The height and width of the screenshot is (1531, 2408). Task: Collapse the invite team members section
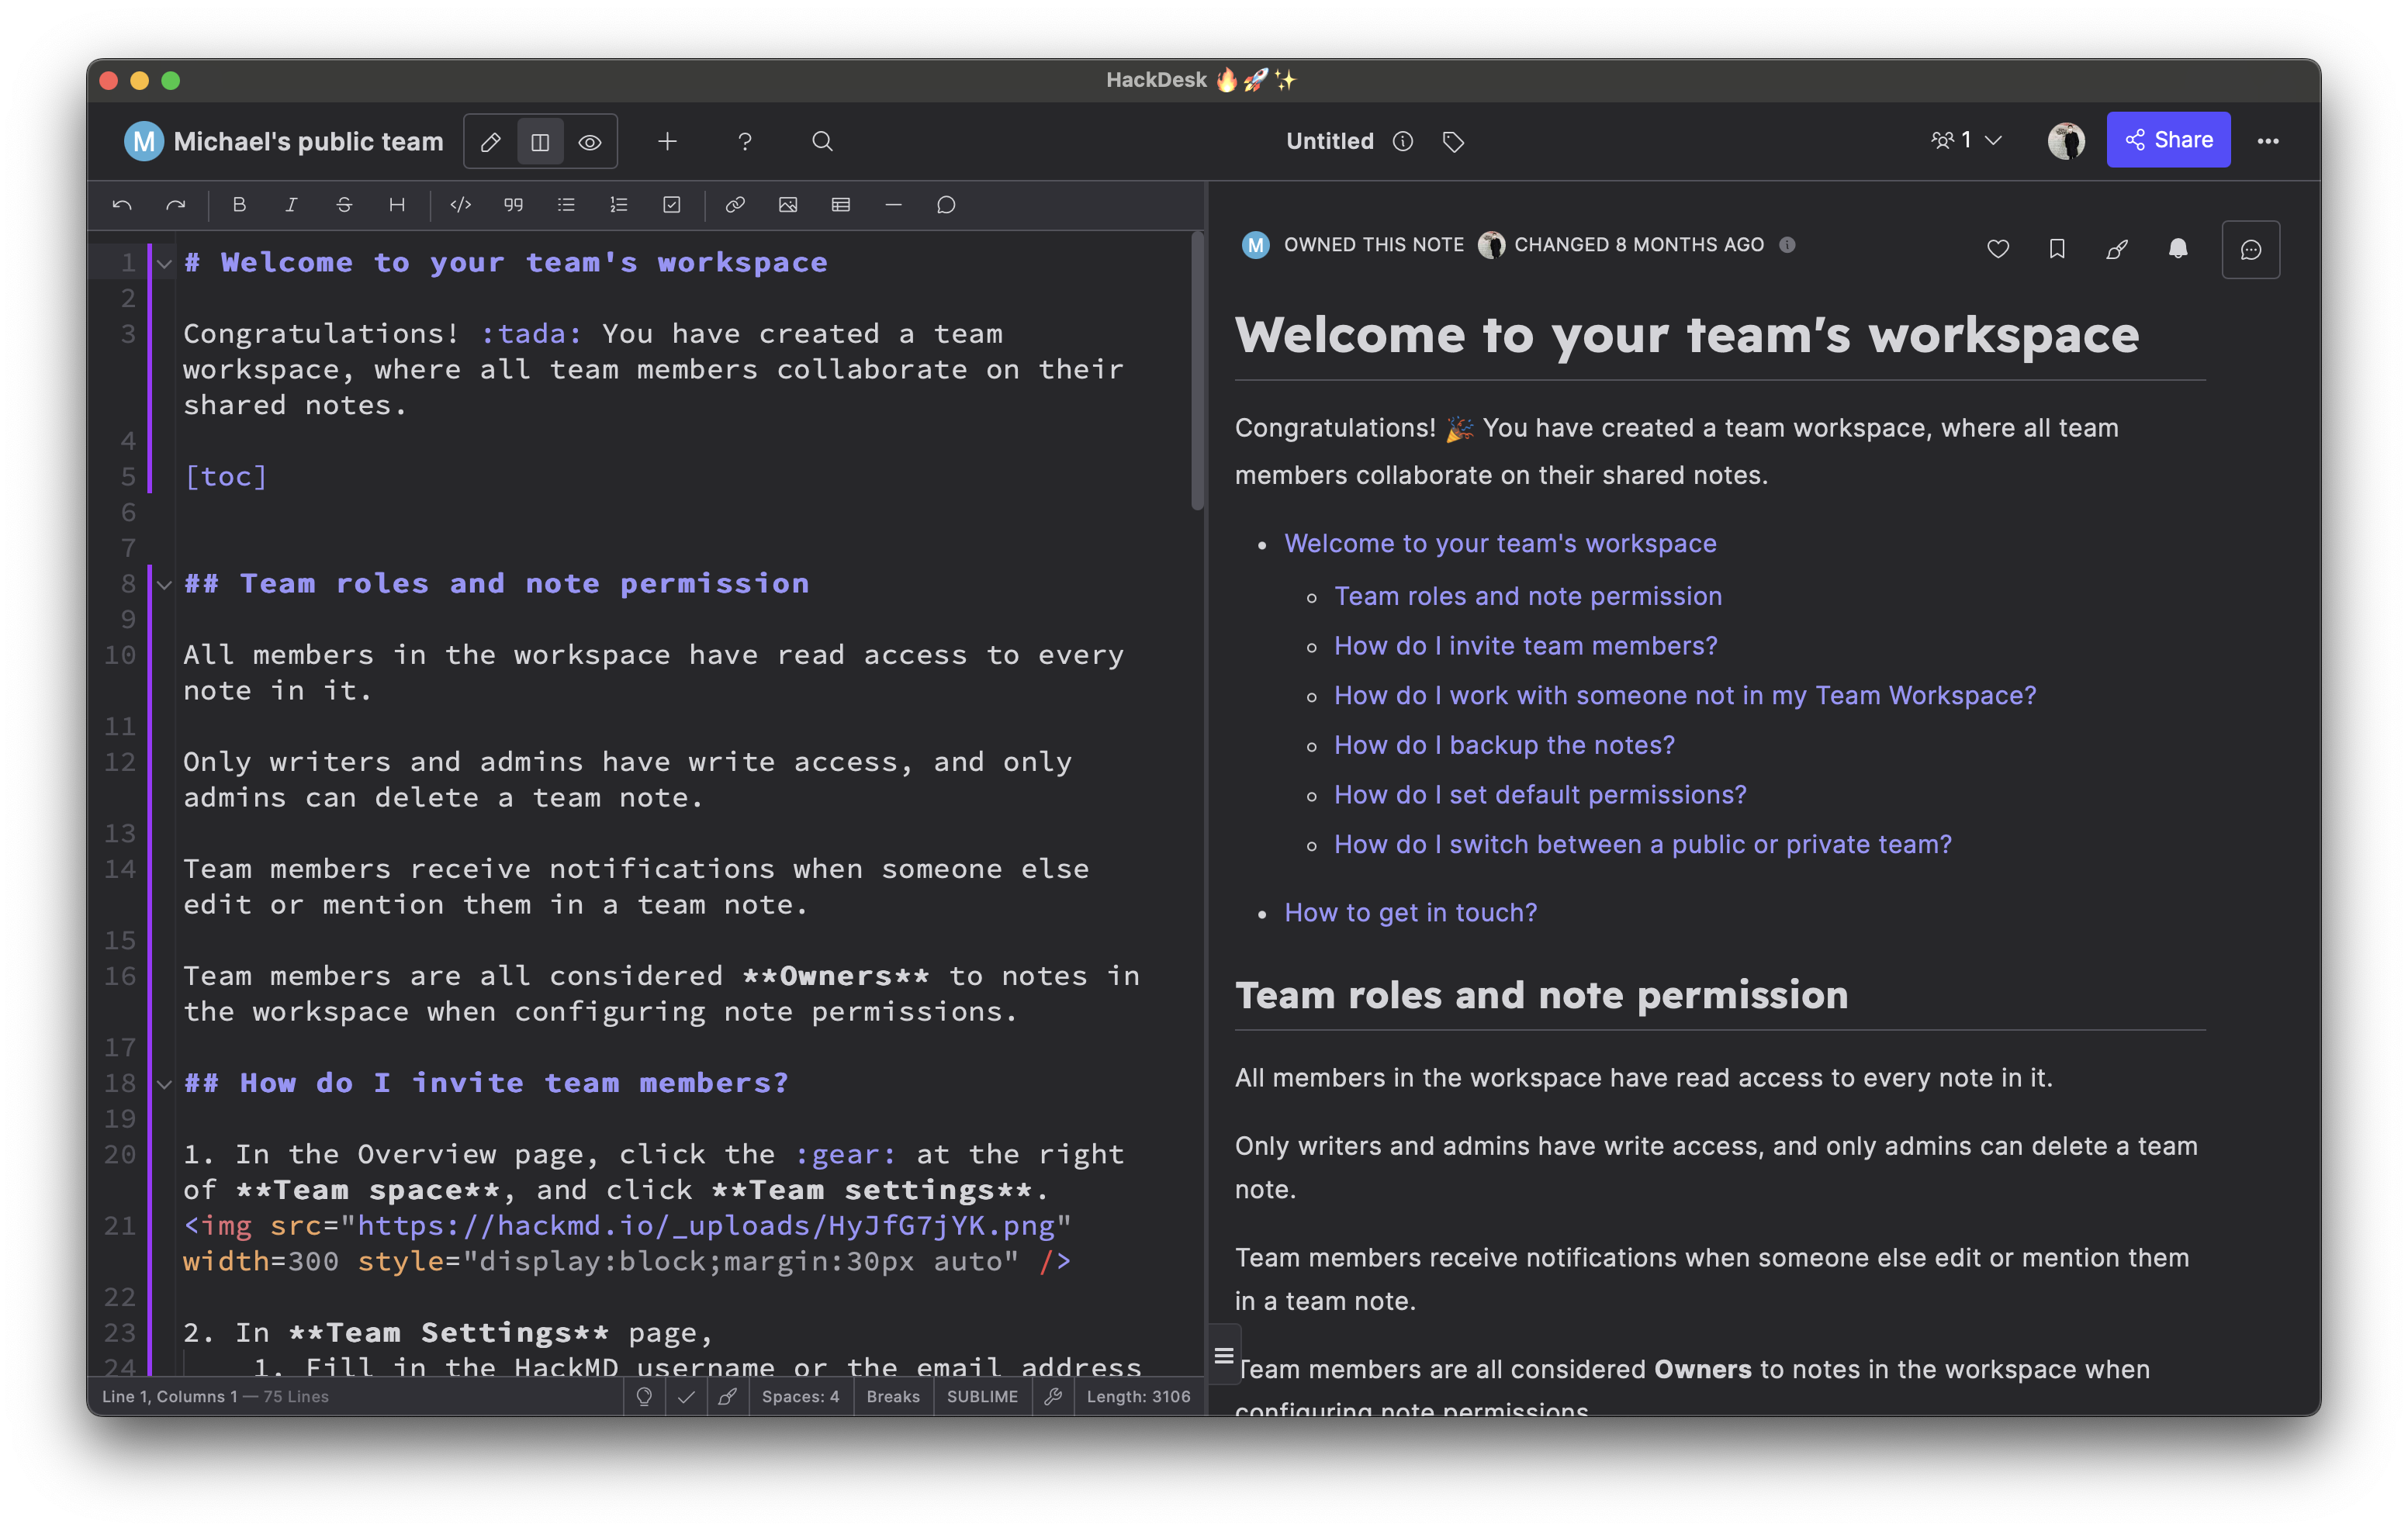pos(165,1083)
